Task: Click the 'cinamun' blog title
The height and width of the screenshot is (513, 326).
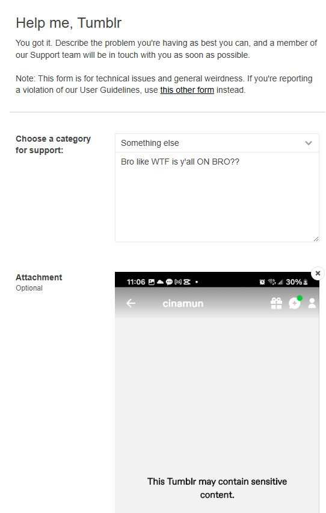Action: pyautogui.click(x=183, y=304)
